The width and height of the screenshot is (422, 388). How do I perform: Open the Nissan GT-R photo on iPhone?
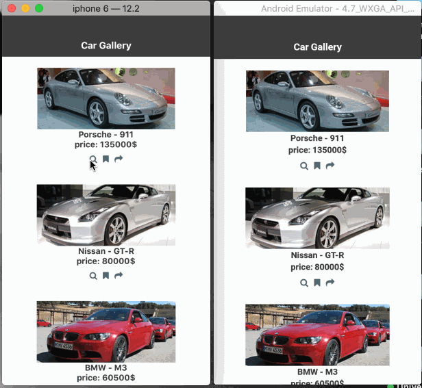(106, 215)
